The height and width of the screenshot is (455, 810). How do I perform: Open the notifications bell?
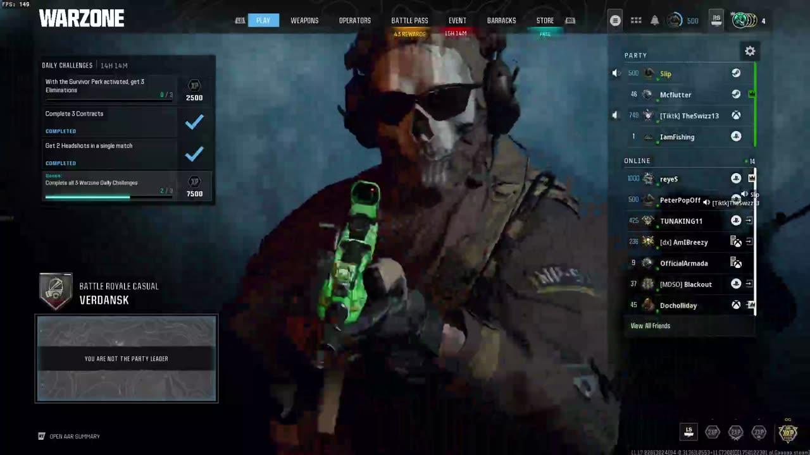click(x=655, y=20)
